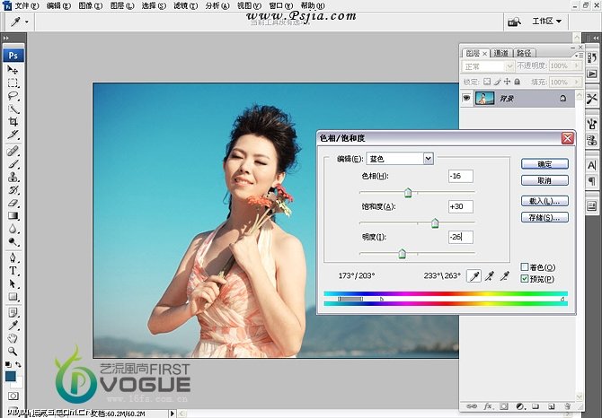Click the add-to-sample eyedropper (plus)
The height and width of the screenshot is (418, 602).
click(x=491, y=276)
